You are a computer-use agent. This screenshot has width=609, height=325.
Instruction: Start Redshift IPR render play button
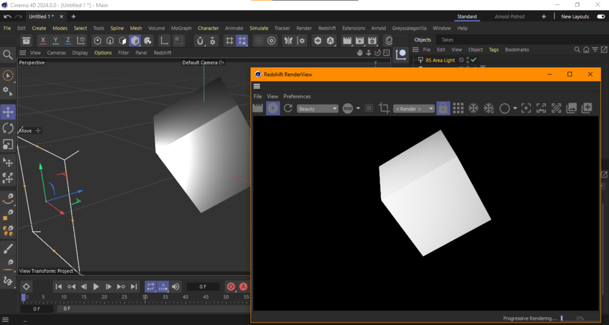273,108
